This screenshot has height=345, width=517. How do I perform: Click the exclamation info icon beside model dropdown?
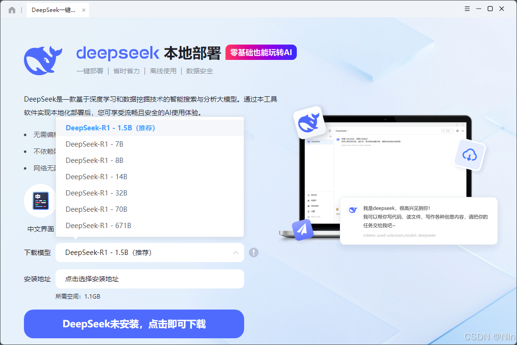[x=254, y=253]
